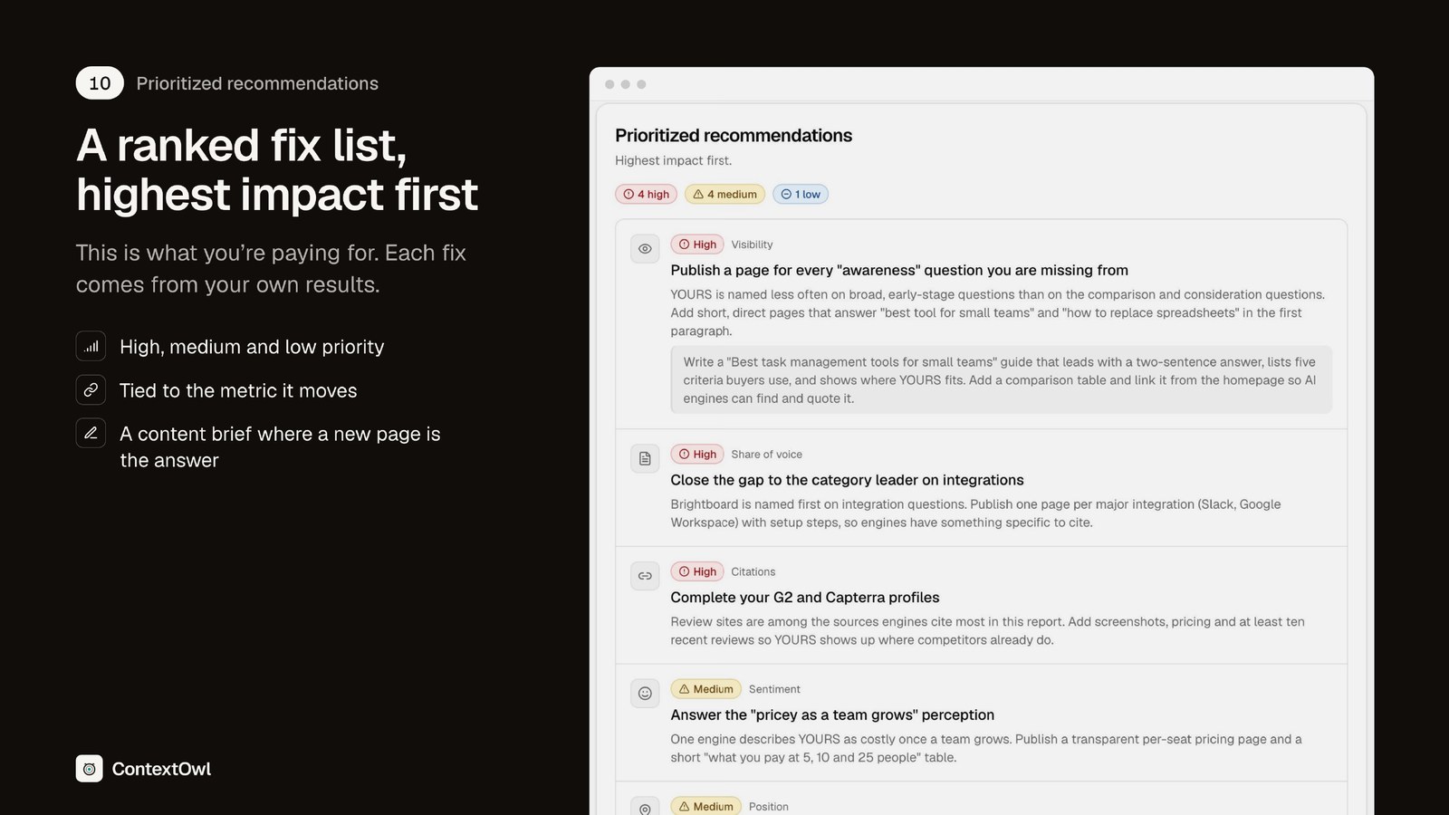
Task: Click the ContextOwl logo icon
Action: (x=89, y=769)
